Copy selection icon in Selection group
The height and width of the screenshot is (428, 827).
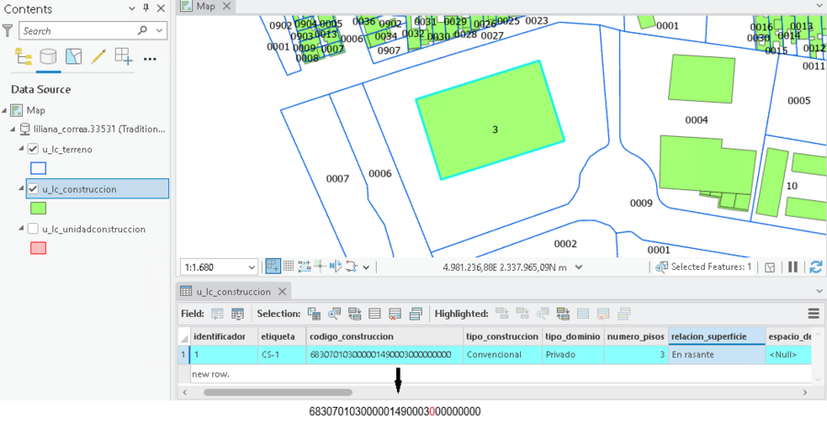[x=415, y=314]
